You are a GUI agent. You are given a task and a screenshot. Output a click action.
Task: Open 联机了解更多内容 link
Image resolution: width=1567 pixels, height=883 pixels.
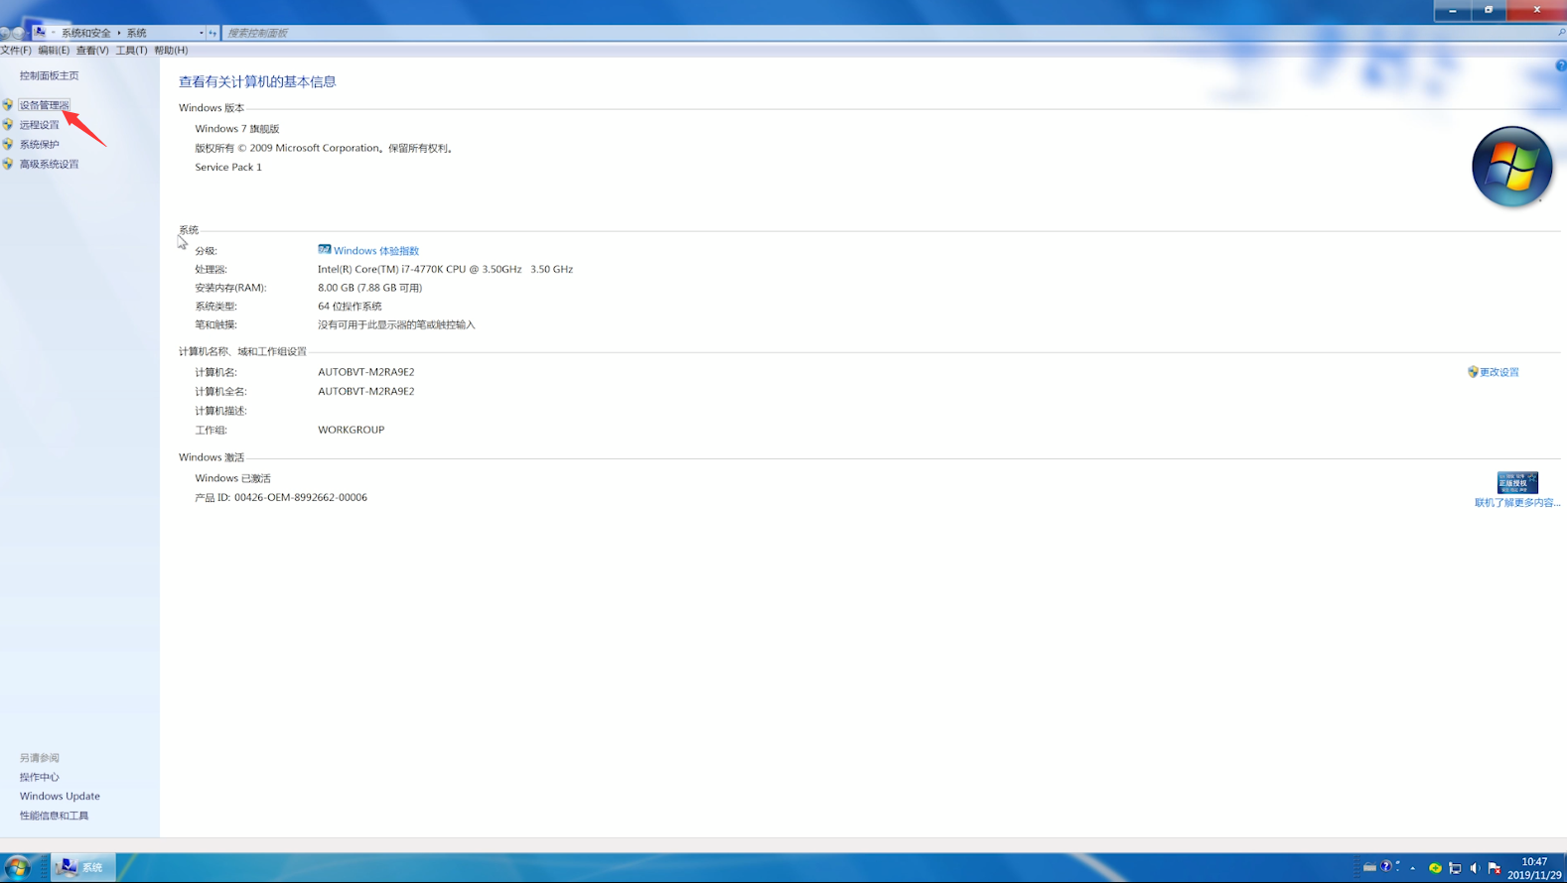[x=1517, y=503]
